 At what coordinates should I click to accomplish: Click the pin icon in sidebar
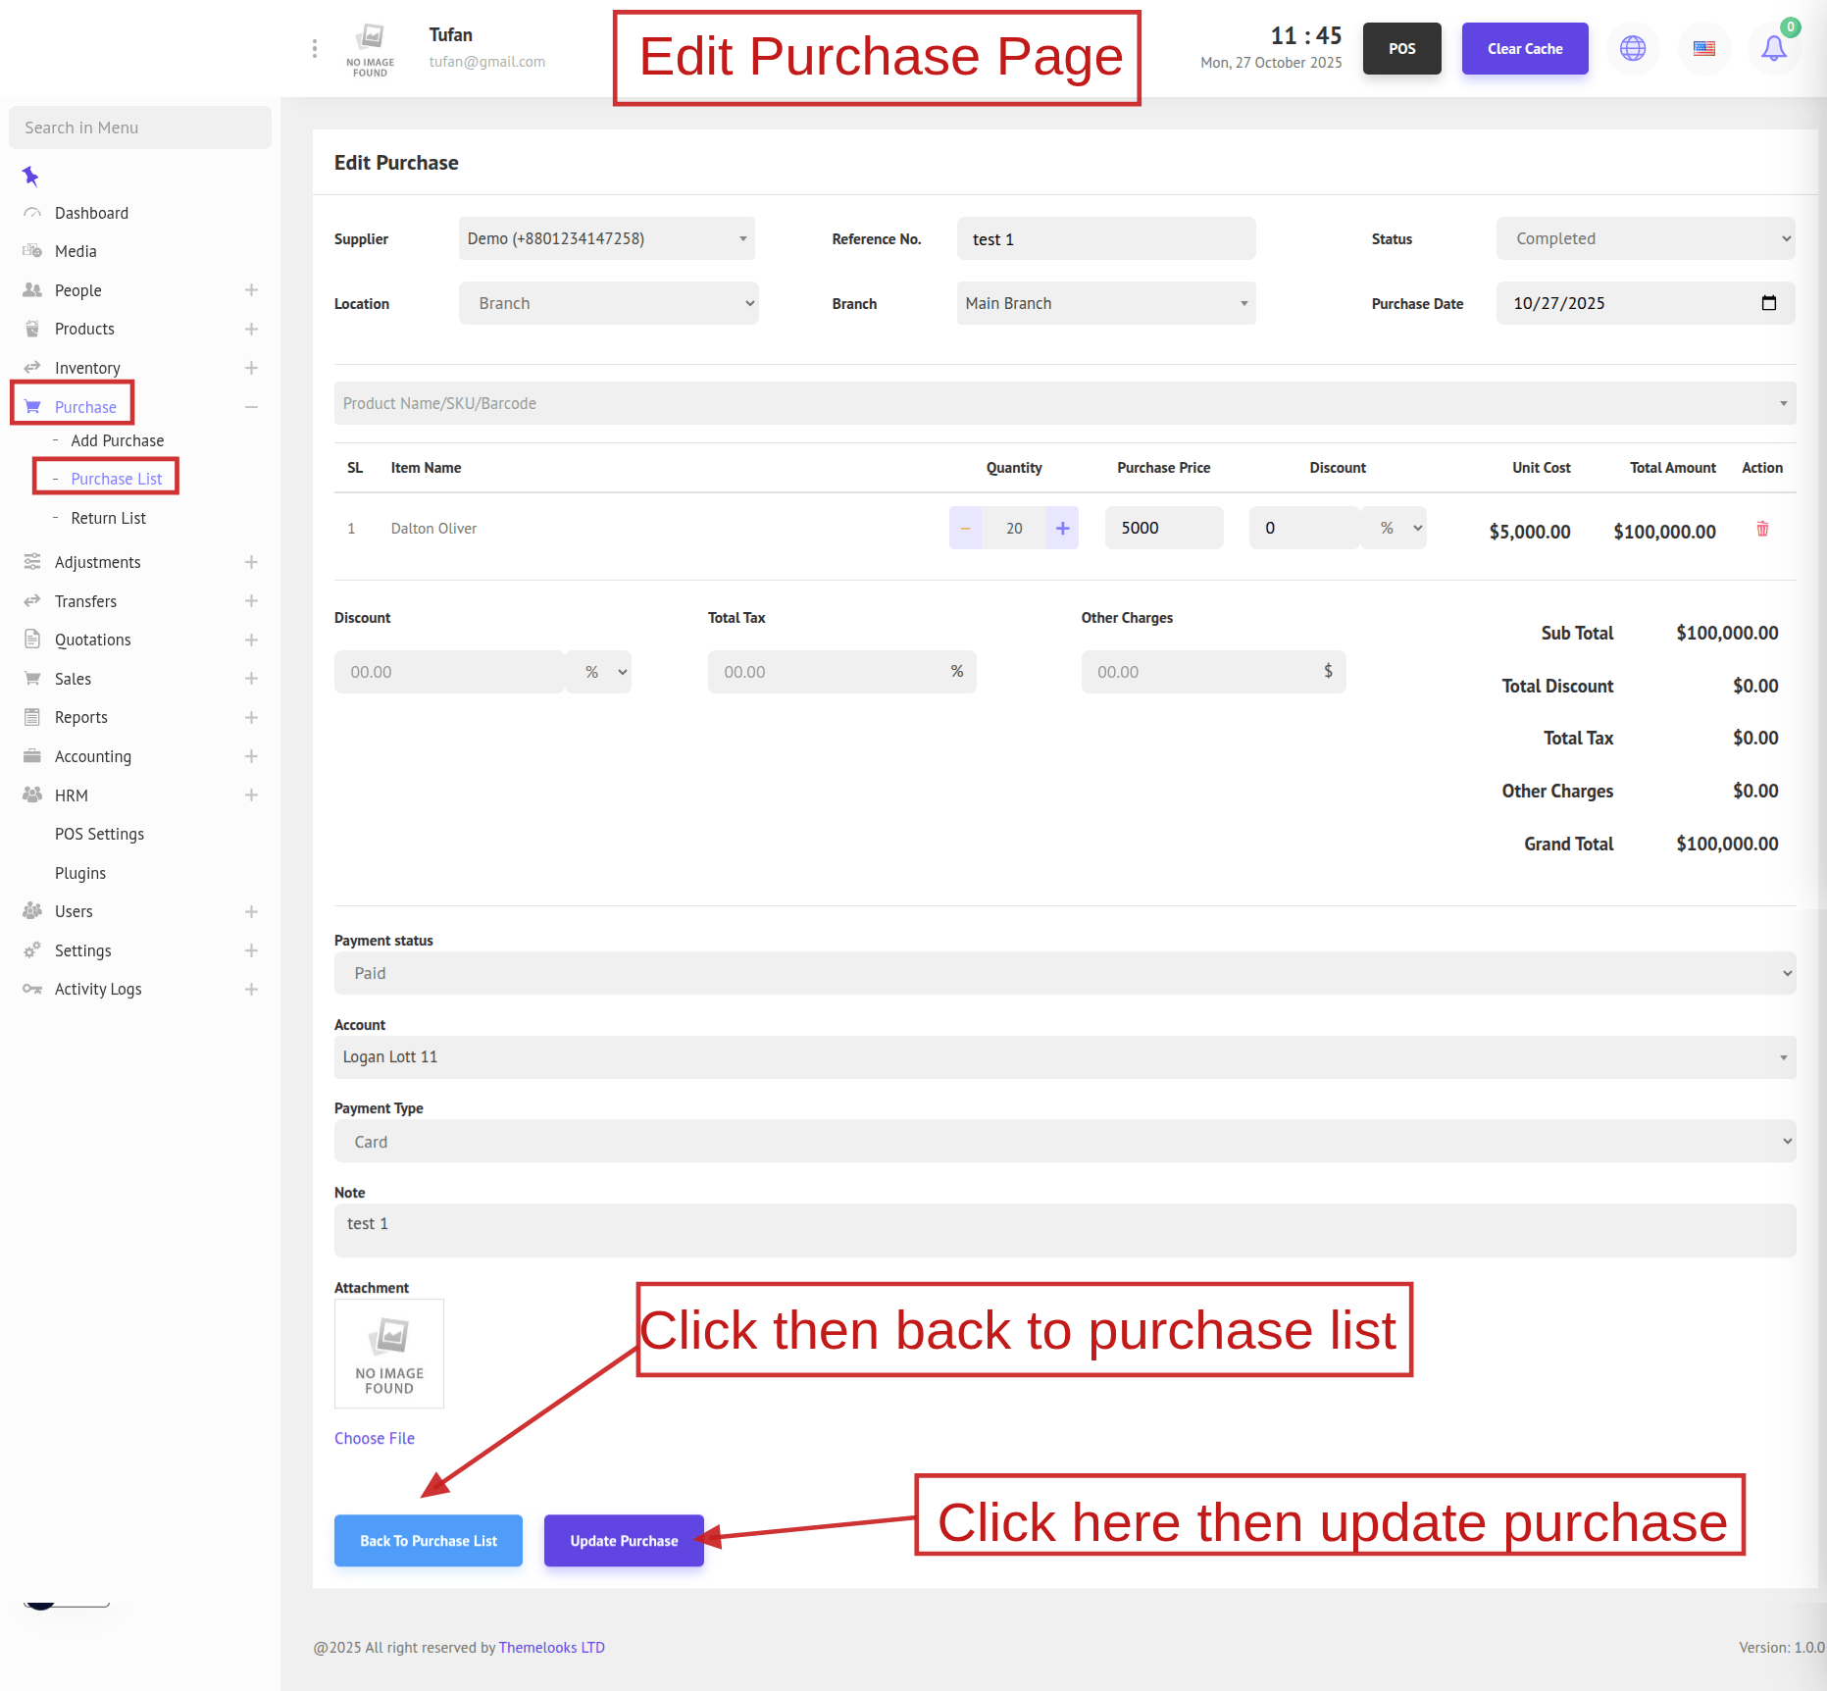[x=30, y=177]
